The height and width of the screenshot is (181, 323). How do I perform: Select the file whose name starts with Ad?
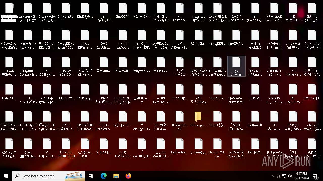(x=123, y=119)
